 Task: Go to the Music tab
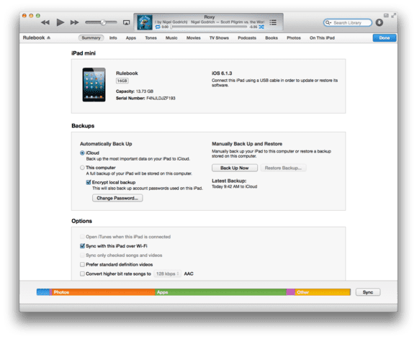(x=171, y=37)
